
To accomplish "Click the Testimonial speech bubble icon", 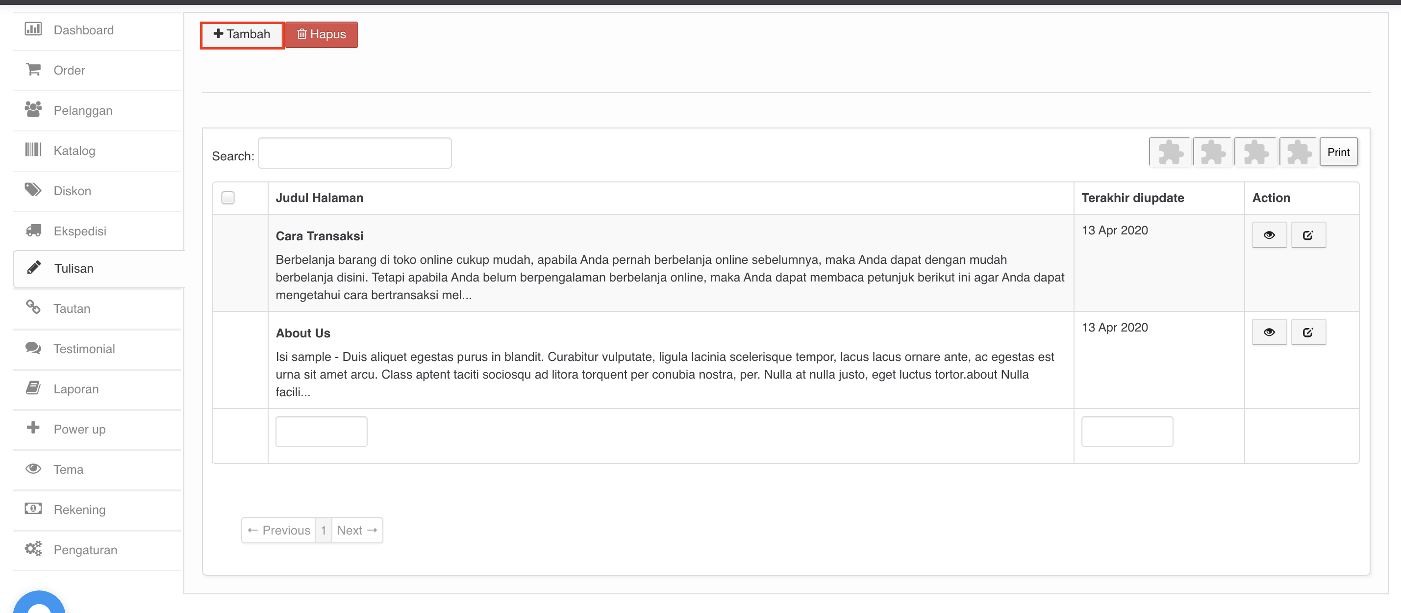I will [33, 348].
